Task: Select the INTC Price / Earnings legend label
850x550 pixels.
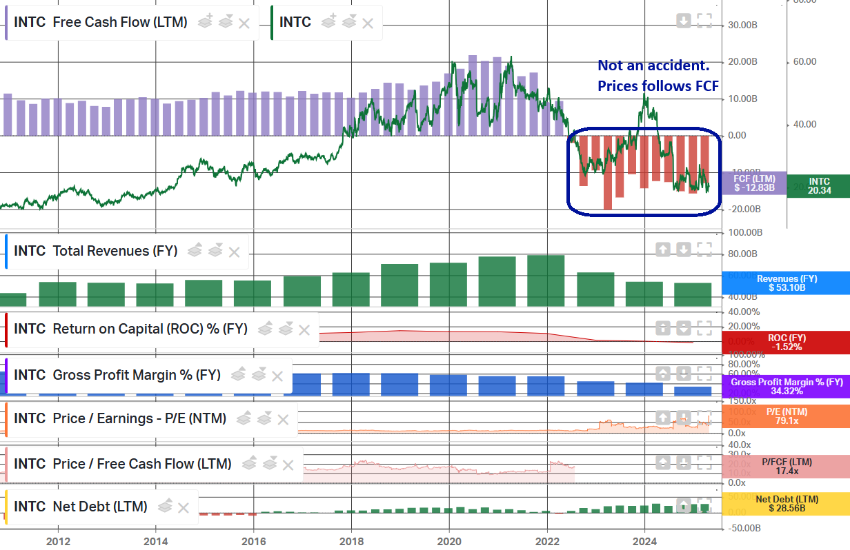Action: pos(121,418)
